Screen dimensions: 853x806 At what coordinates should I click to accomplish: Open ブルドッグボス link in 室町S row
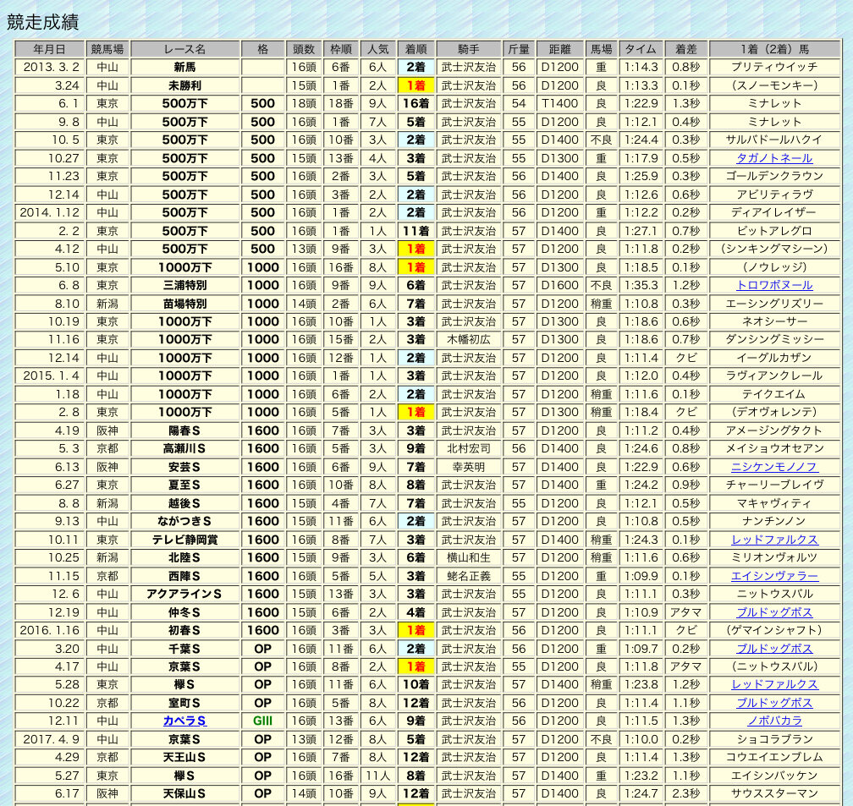(x=773, y=703)
